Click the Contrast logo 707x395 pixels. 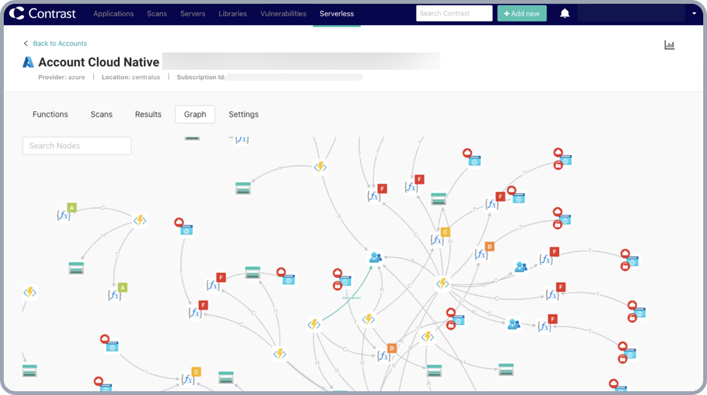(43, 13)
